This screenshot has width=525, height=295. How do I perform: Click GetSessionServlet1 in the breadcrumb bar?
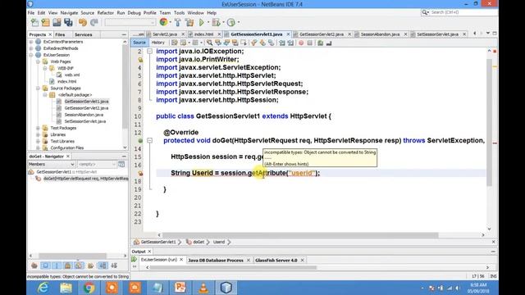[158, 242]
